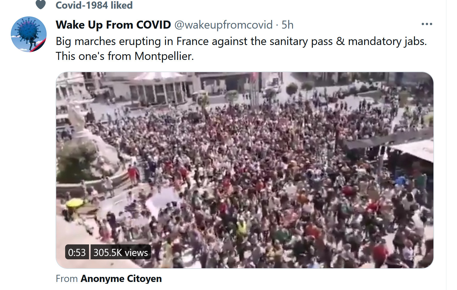Open the three-dot more options menu

(x=427, y=24)
